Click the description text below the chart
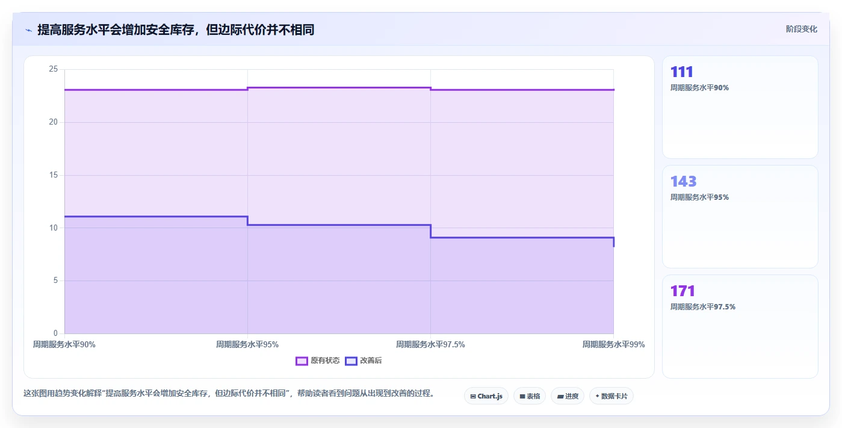The image size is (842, 428). click(229, 394)
